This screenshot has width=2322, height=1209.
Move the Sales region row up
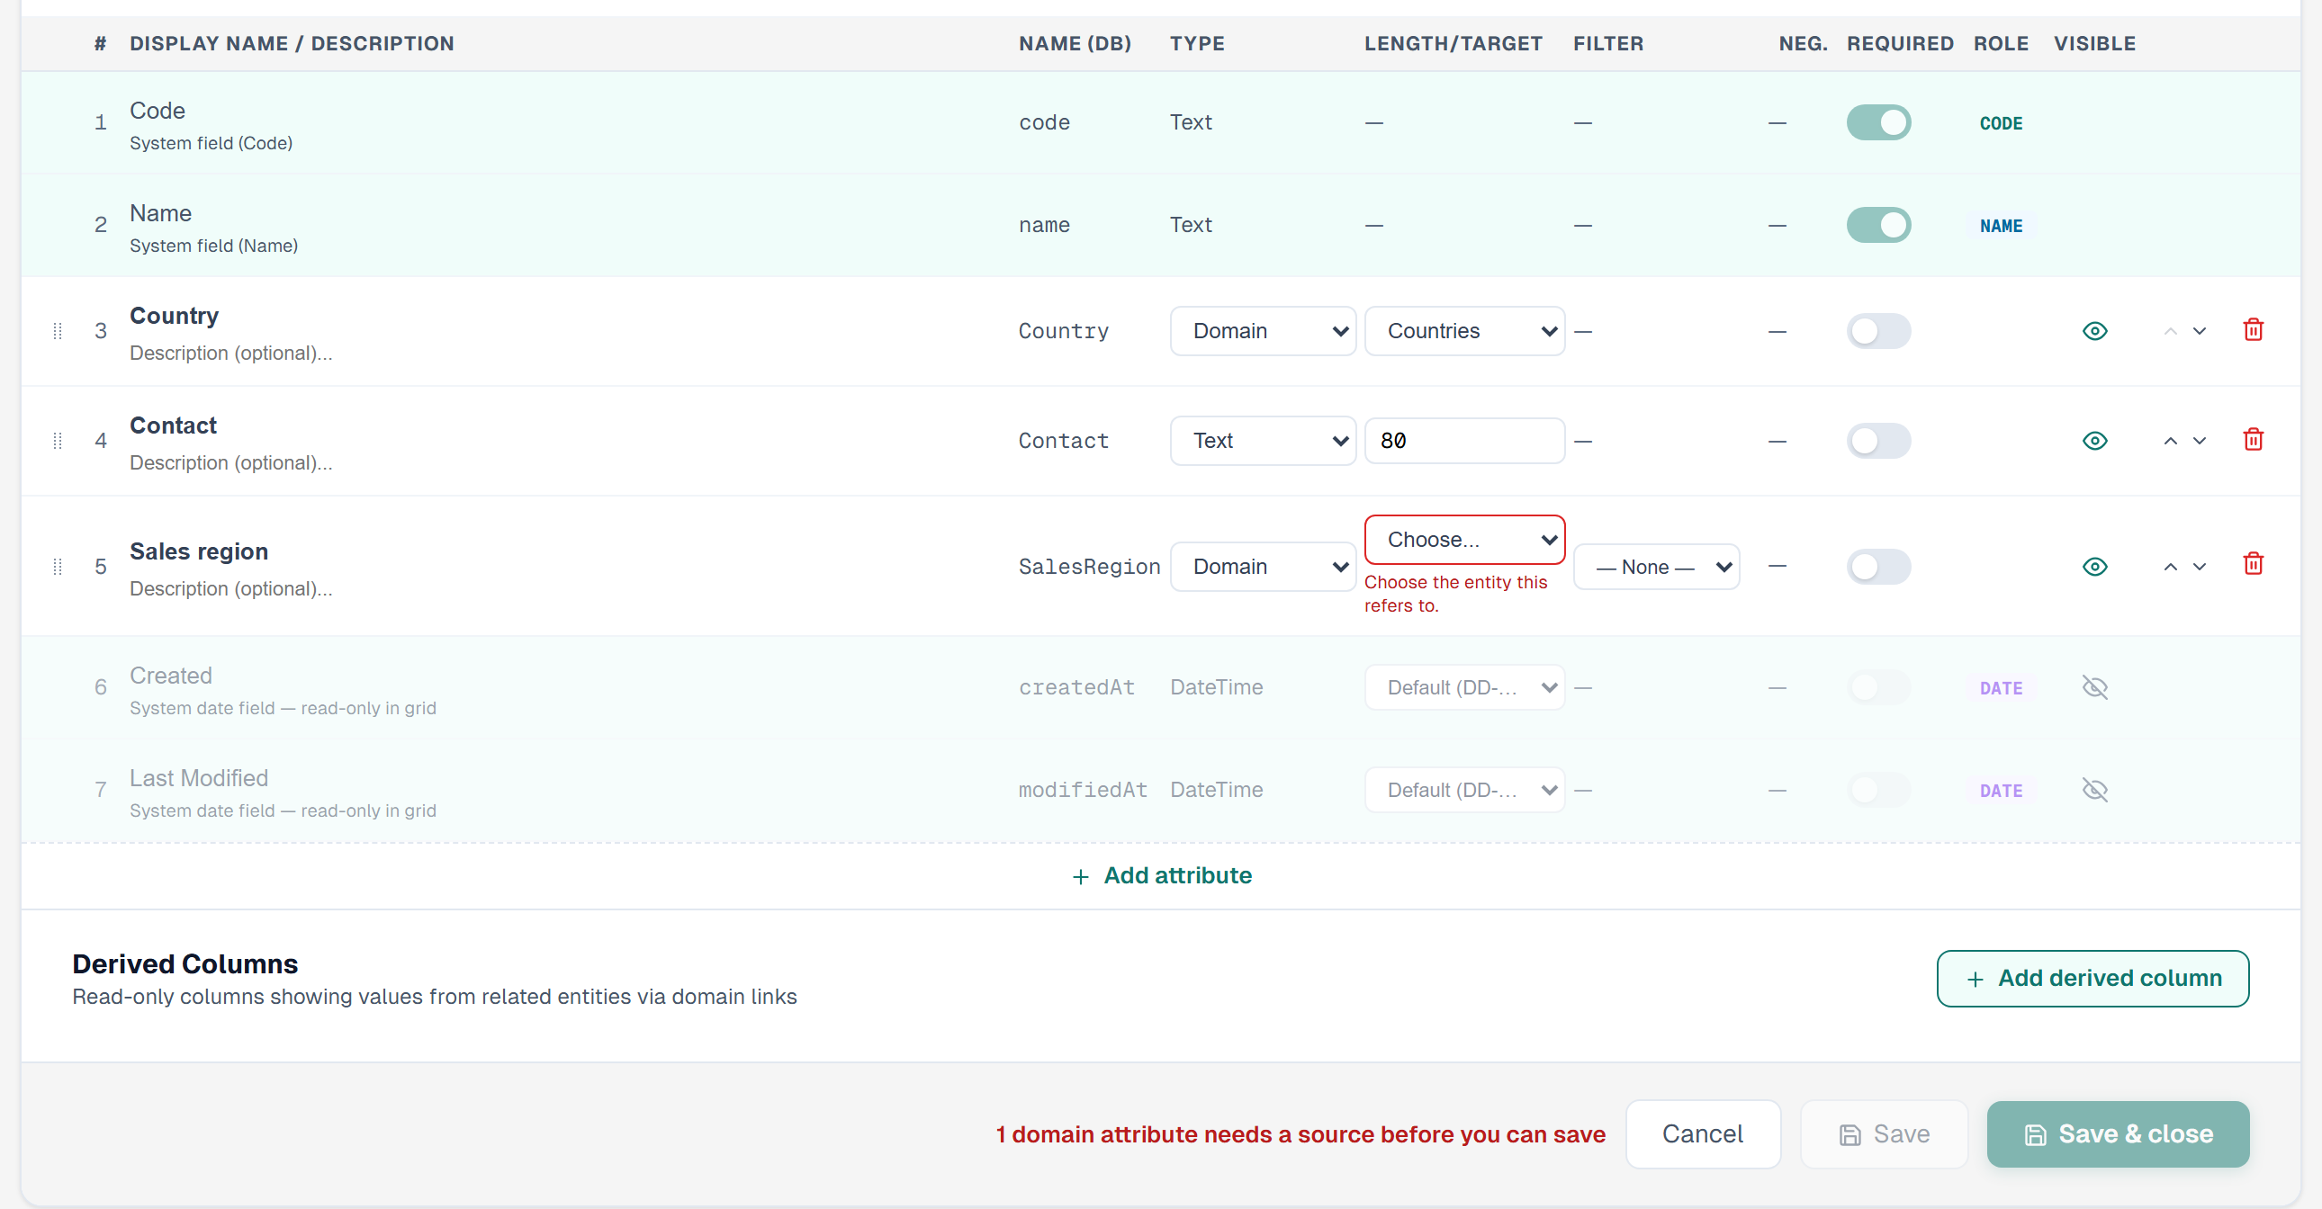pos(2170,567)
